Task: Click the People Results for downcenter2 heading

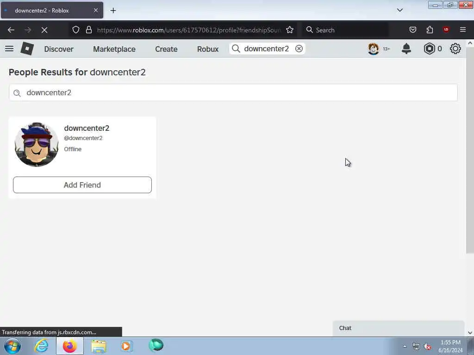Action: click(x=77, y=72)
